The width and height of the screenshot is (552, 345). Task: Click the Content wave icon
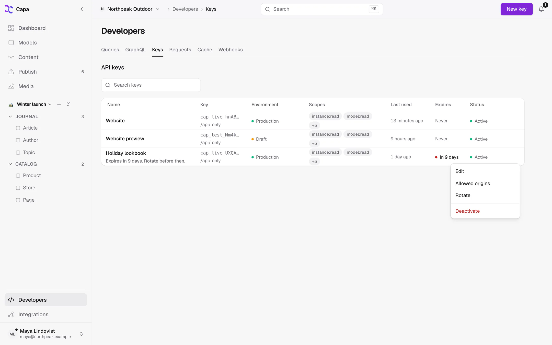coord(11,57)
